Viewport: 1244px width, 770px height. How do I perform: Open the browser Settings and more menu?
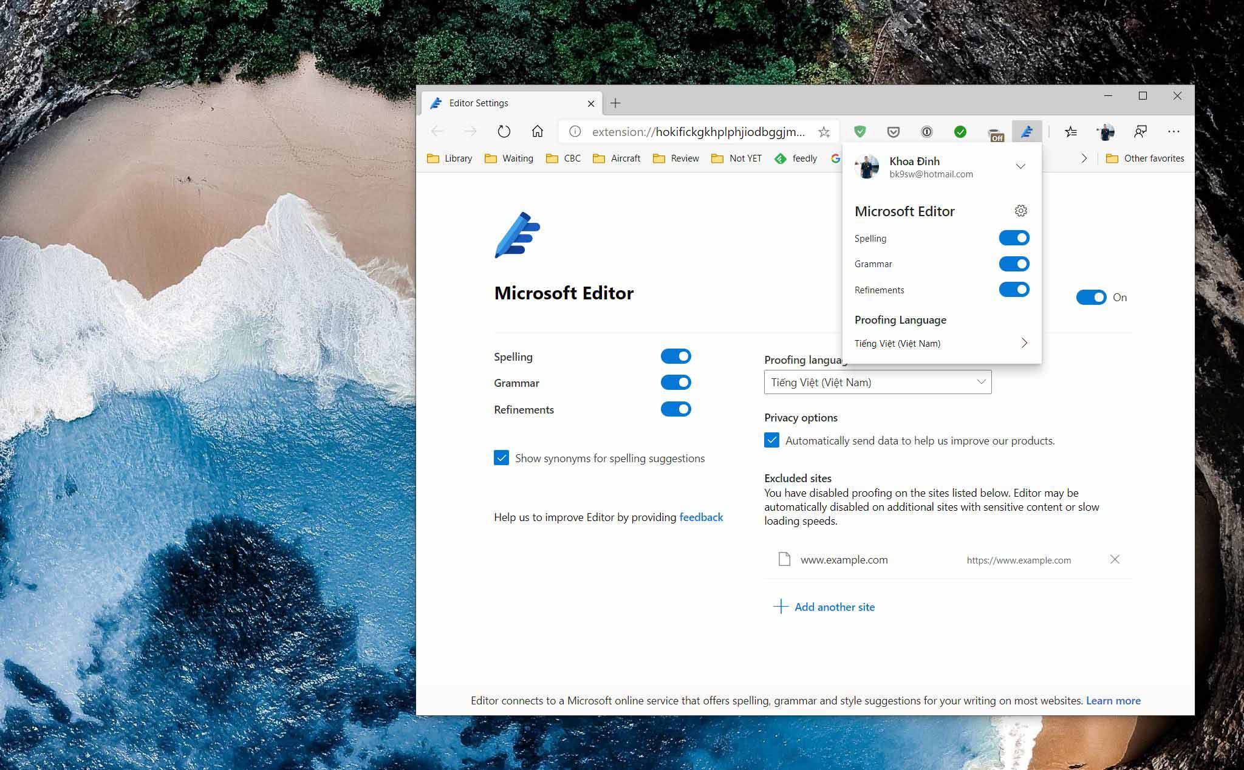(1174, 131)
